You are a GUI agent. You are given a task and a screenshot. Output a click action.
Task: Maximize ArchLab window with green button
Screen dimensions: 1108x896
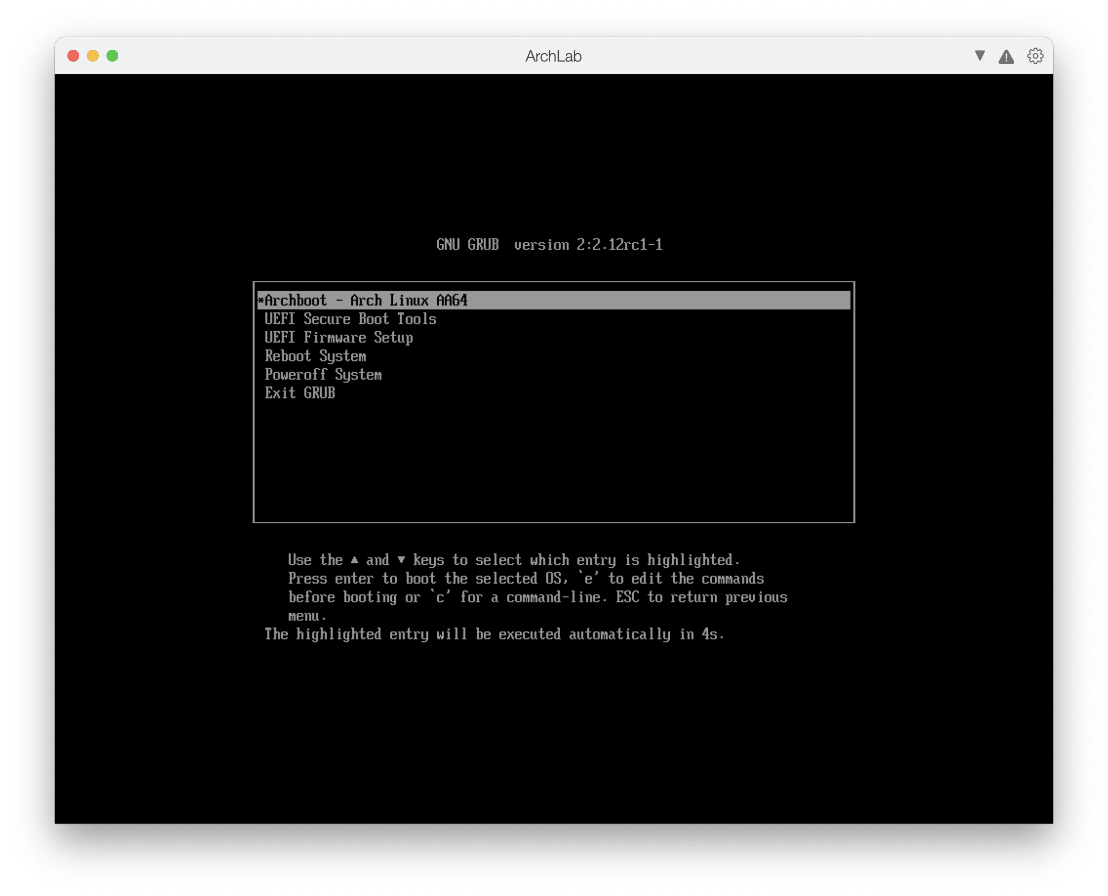pos(112,56)
